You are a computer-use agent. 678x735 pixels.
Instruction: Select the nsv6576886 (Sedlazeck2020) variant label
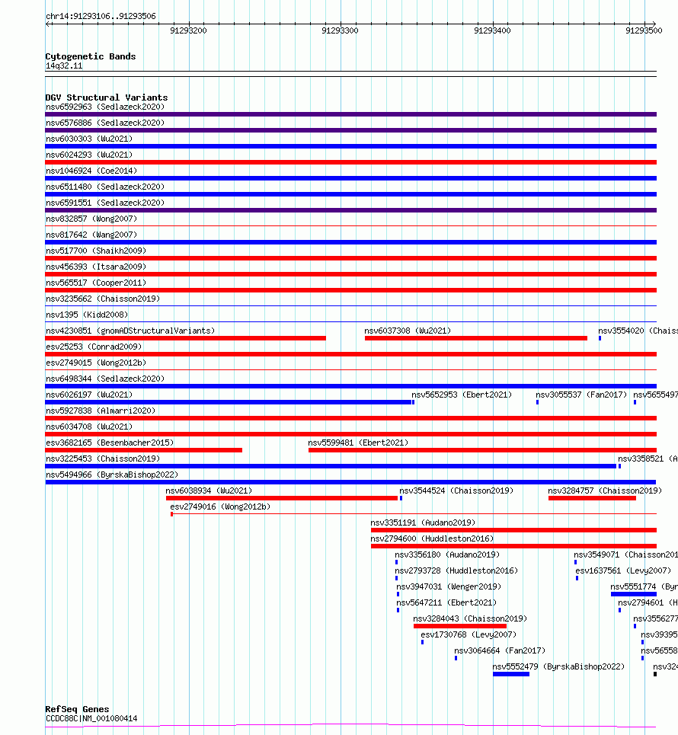coord(105,123)
